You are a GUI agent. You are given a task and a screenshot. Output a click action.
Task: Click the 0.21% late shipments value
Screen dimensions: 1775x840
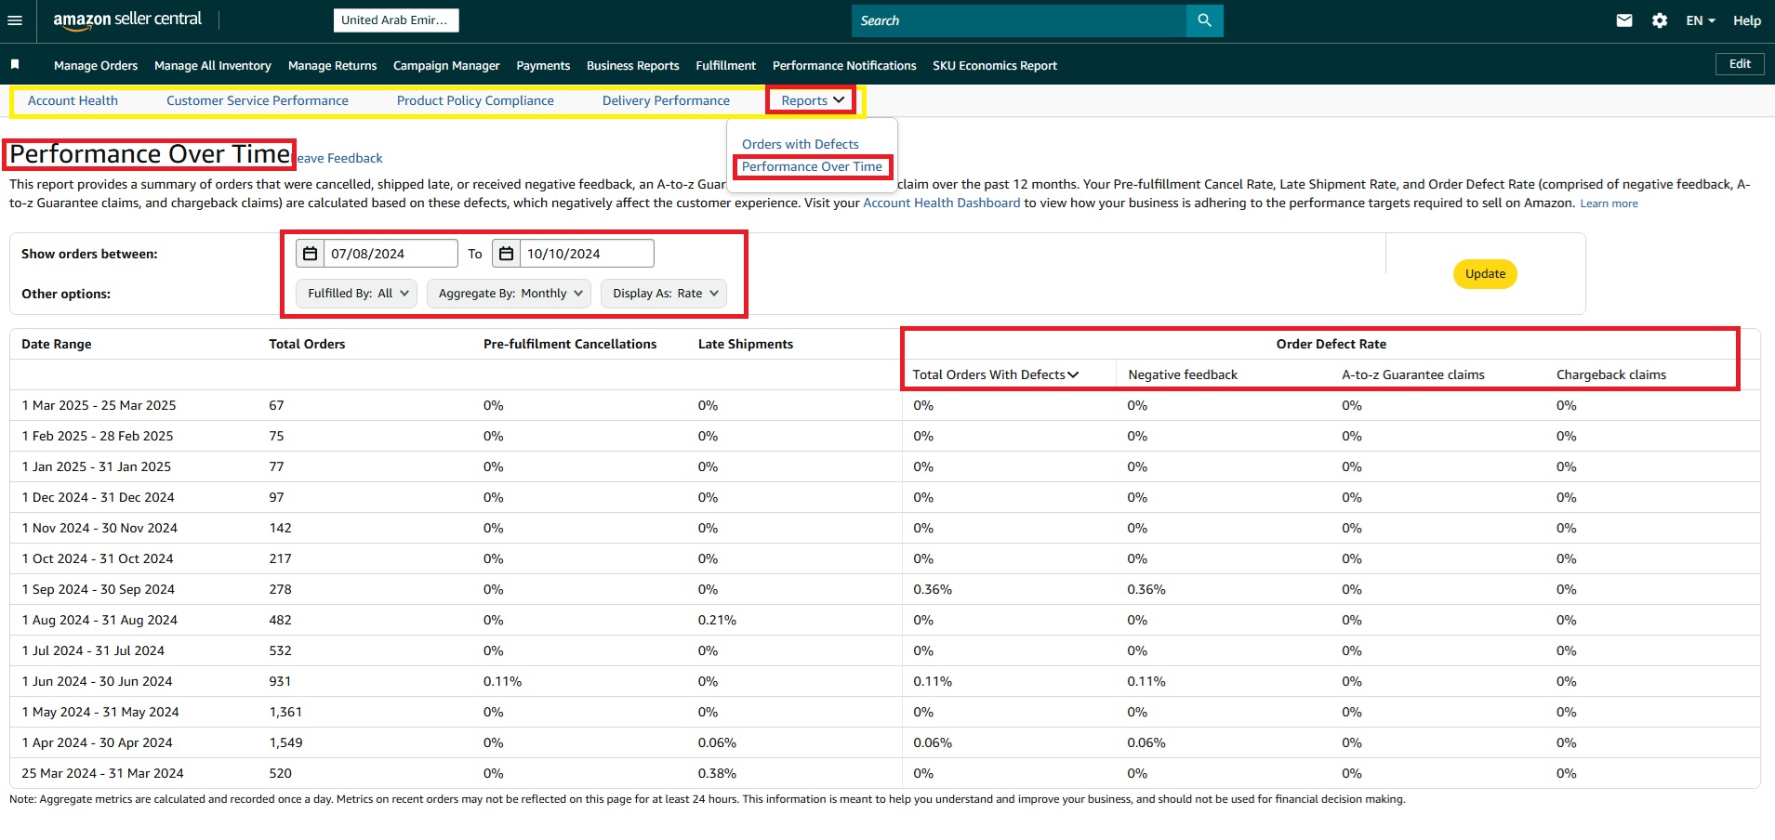717,620
